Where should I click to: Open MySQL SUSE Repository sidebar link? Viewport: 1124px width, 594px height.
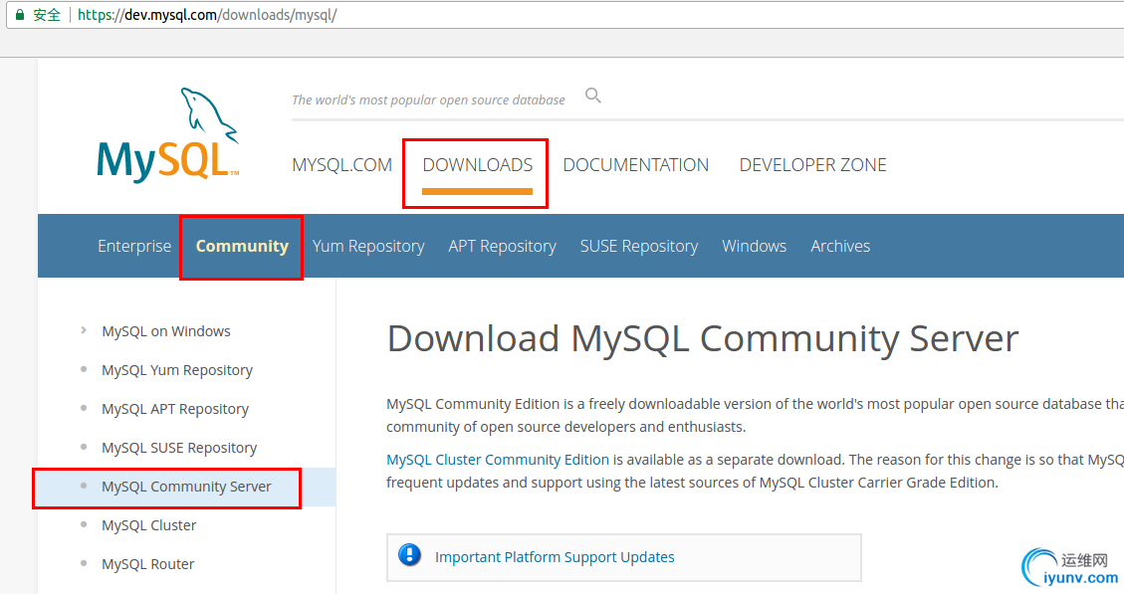point(179,447)
